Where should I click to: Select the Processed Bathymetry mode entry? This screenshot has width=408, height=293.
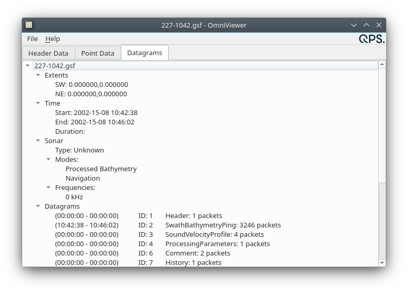tap(101, 169)
